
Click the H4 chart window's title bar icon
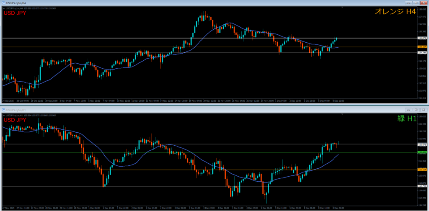[3, 3]
